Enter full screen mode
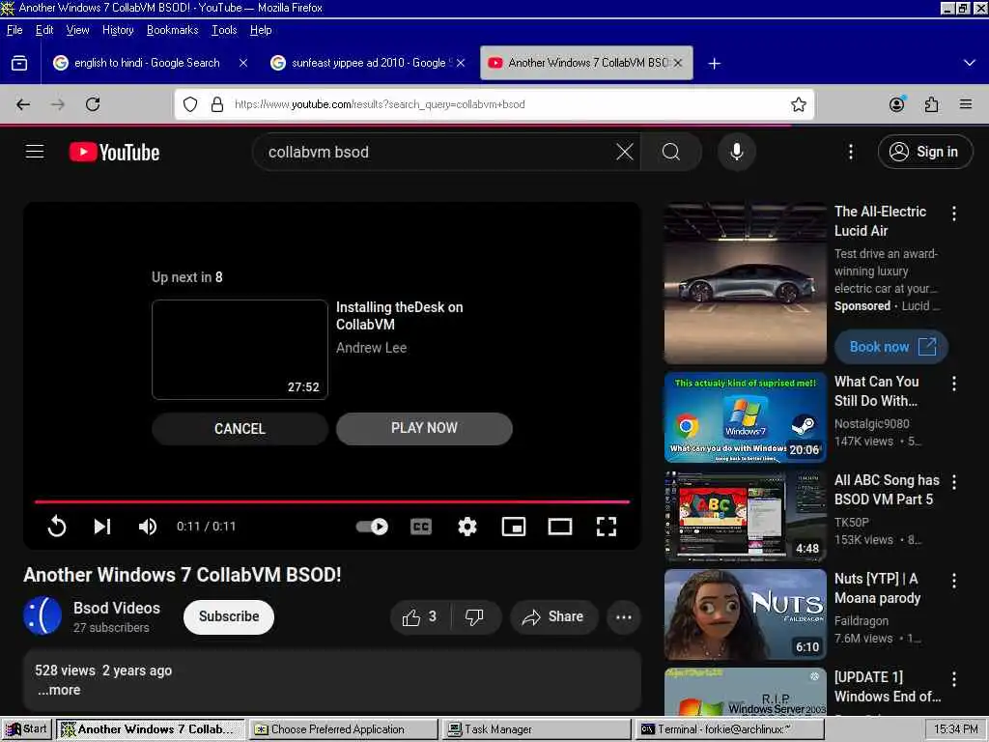Viewport: 989px width, 742px height. coord(607,527)
